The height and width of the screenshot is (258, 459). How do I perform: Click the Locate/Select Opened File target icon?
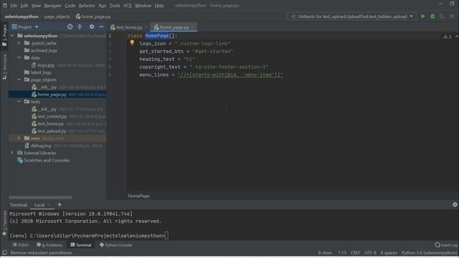click(x=70, y=27)
